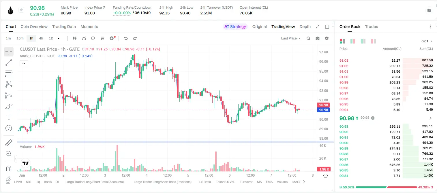Expand more timeframes arrow next to 1D
Screen dimensions: 437x193
(59, 38)
